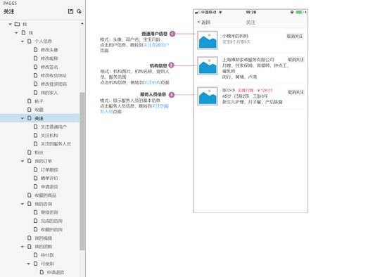The height and width of the screenshot is (277, 387).
Task: Click footnote marker 3 beside 服务人员信息
Action: point(172,95)
